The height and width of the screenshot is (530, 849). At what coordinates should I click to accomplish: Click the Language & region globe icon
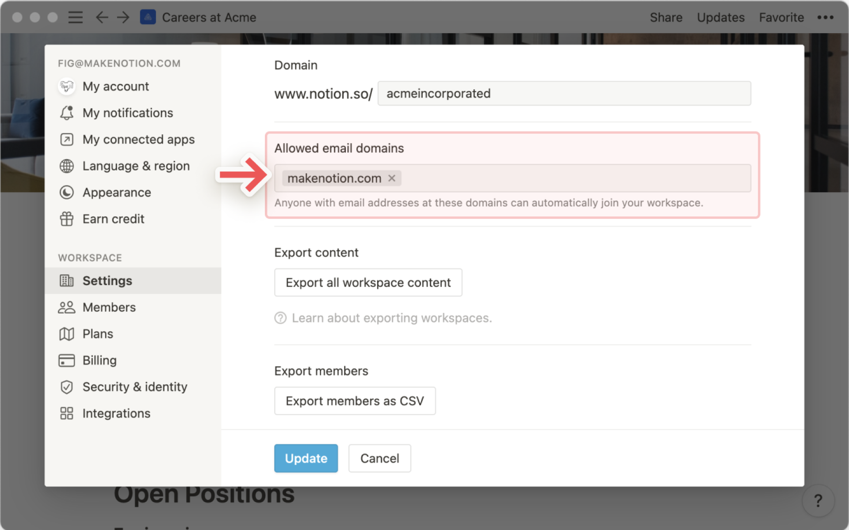click(67, 166)
